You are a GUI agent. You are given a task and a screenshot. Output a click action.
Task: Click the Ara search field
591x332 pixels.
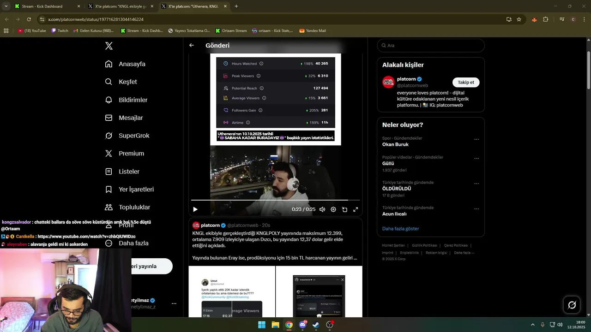[x=431, y=46]
